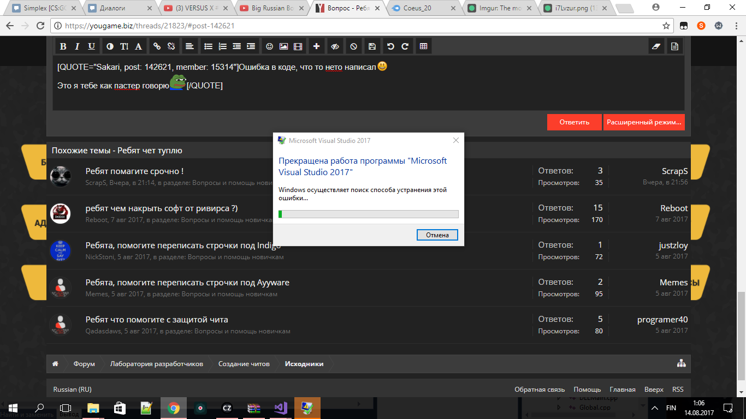
Task: Open Исходники breadcrumb
Action: coord(304,364)
